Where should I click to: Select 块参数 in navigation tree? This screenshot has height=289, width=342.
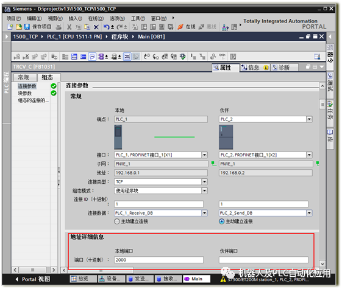(25, 93)
